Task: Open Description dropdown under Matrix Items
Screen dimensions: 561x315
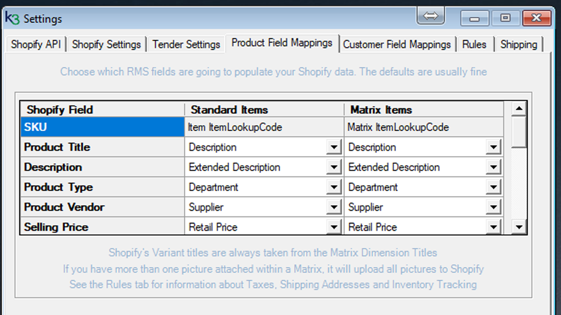Action: pos(494,167)
